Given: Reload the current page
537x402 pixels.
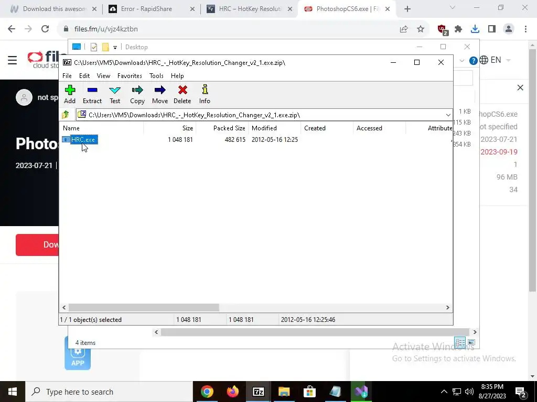Looking at the screenshot, I should pyautogui.click(x=45, y=29).
